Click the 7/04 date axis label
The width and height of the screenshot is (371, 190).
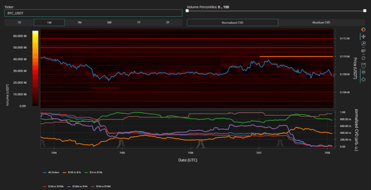point(54,153)
